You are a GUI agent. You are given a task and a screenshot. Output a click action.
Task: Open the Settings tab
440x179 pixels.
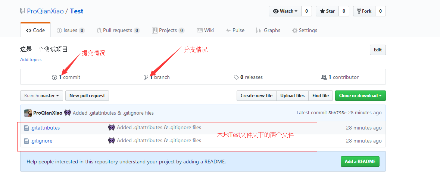[x=305, y=30]
